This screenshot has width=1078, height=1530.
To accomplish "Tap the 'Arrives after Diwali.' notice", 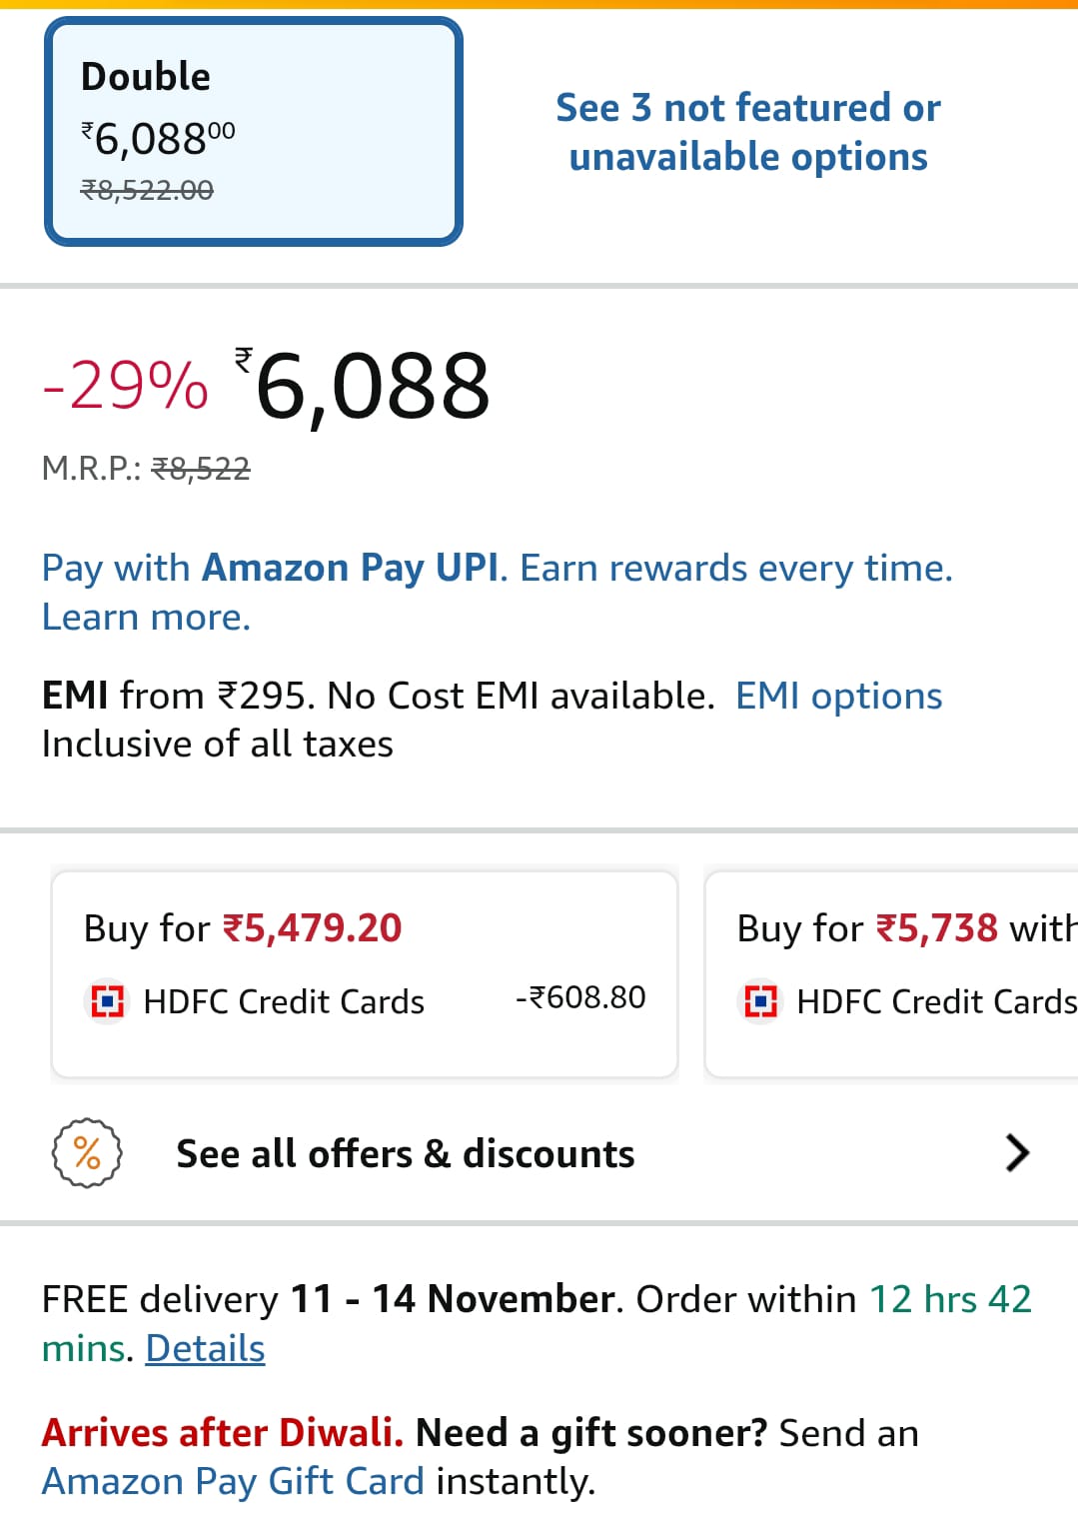I will (x=222, y=1433).
